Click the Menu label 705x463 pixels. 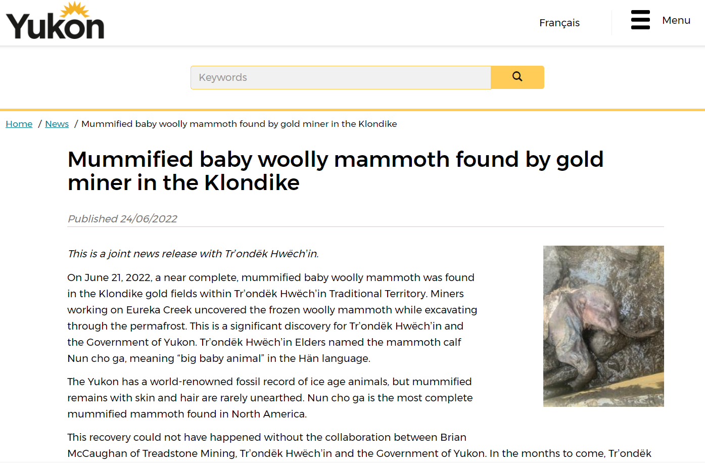tap(676, 20)
